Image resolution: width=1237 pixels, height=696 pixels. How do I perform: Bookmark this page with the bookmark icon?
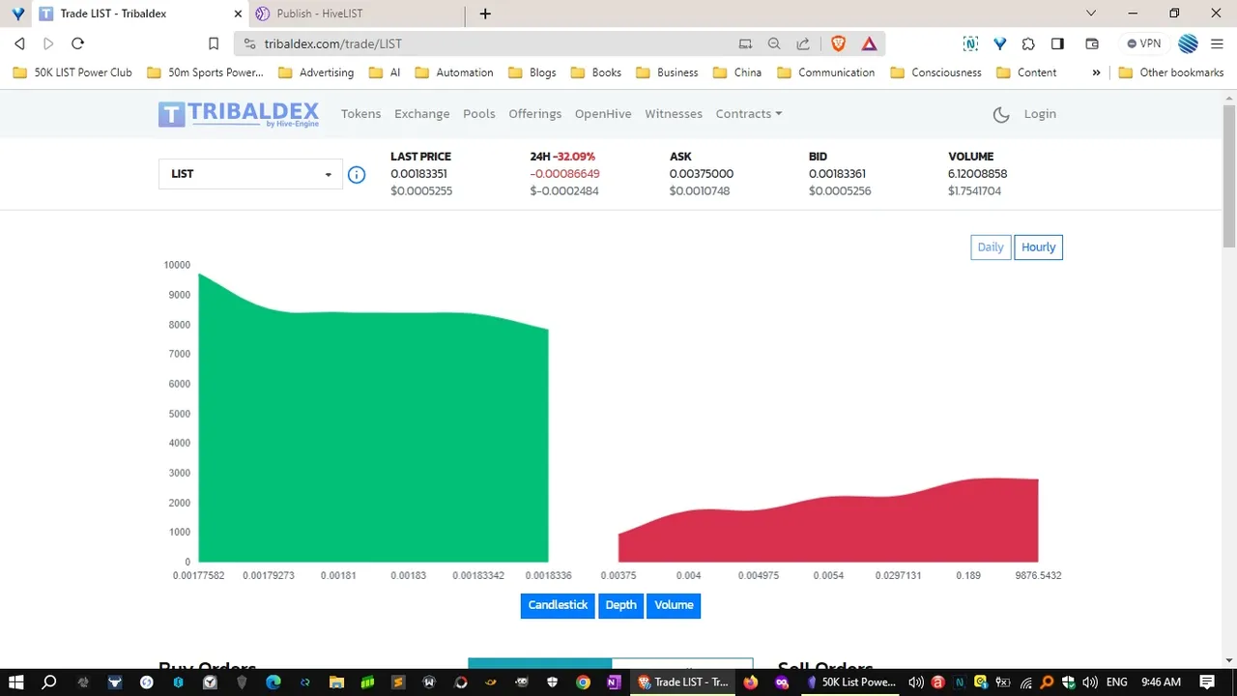point(215,43)
